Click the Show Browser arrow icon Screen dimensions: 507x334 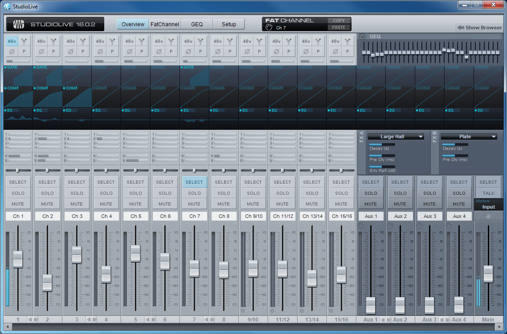click(x=460, y=28)
